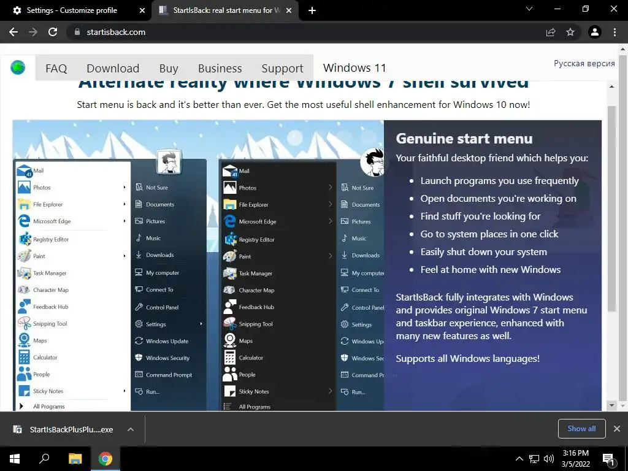Click the Supports all Windows languages text
This screenshot has width=628, height=471.
pyautogui.click(x=468, y=358)
